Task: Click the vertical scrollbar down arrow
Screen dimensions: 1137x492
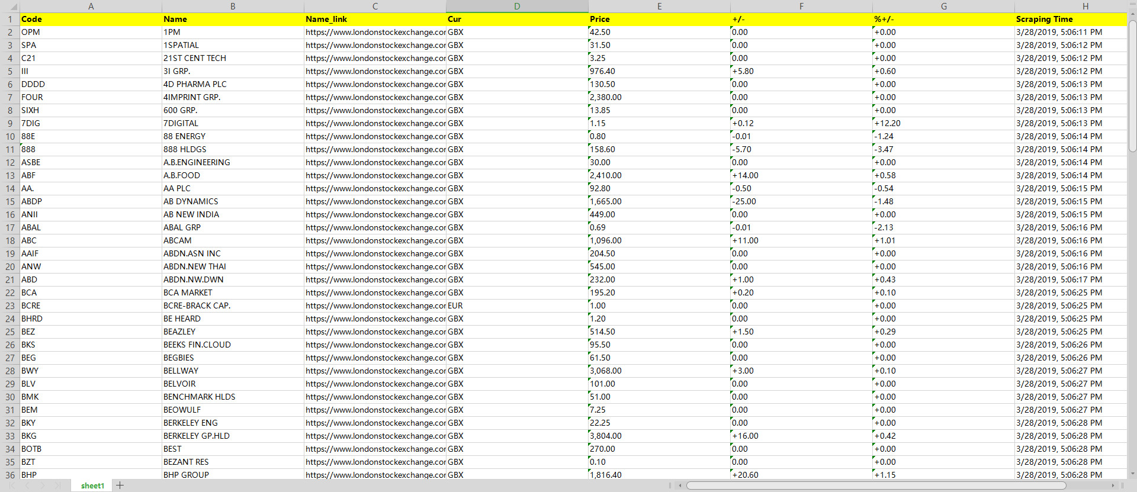Action: (1132, 474)
